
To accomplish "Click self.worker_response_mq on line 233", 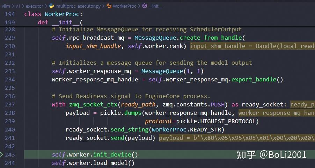I will click(91, 71).
